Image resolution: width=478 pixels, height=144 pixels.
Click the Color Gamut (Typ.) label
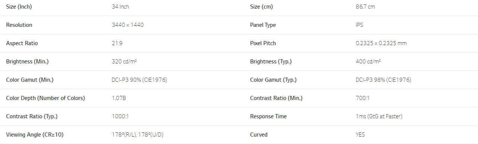coord(273,80)
